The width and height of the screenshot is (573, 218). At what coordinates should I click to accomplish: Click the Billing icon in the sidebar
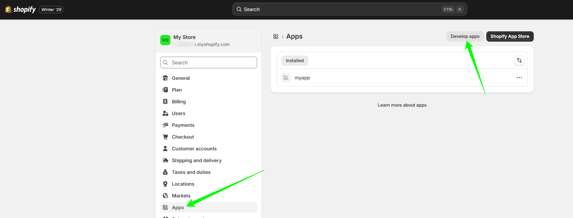[165, 101]
